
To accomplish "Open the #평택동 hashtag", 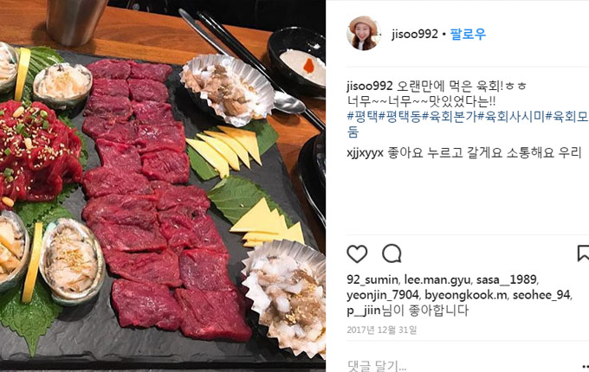I will [400, 117].
